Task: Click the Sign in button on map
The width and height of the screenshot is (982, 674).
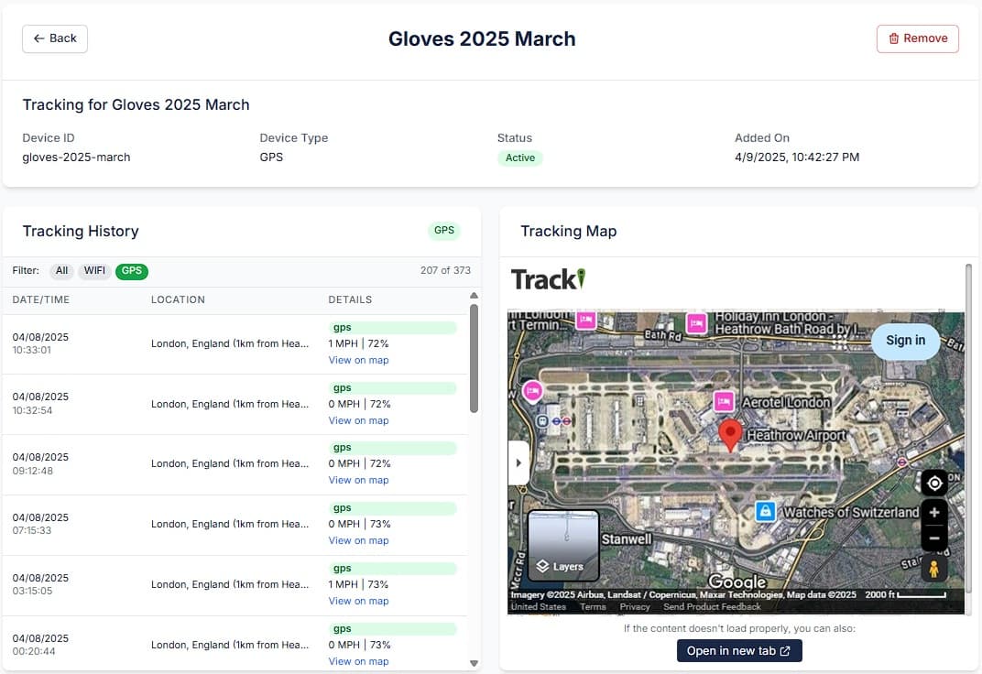Action: [x=905, y=341]
